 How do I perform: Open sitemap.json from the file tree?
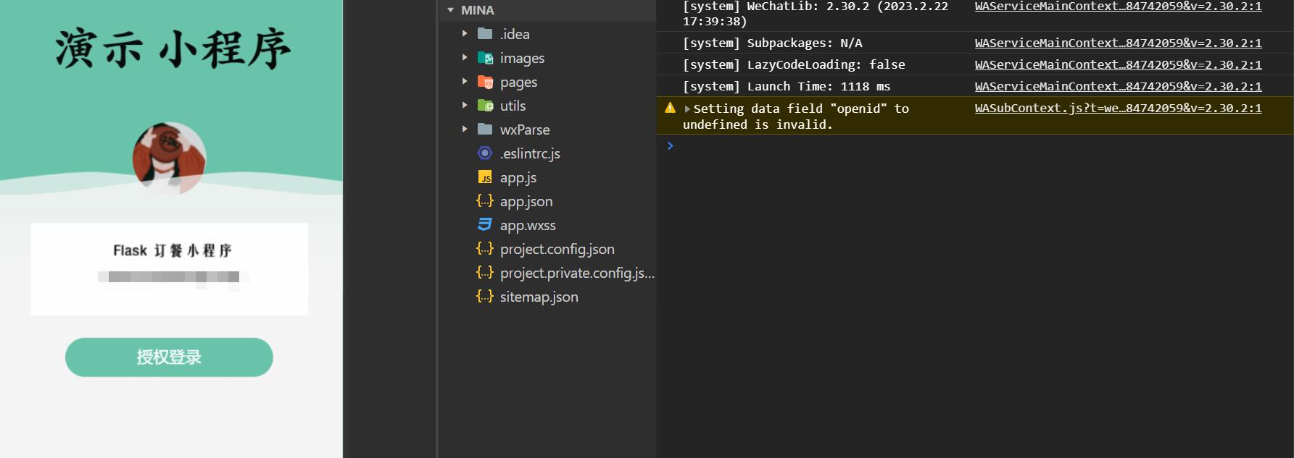(539, 297)
